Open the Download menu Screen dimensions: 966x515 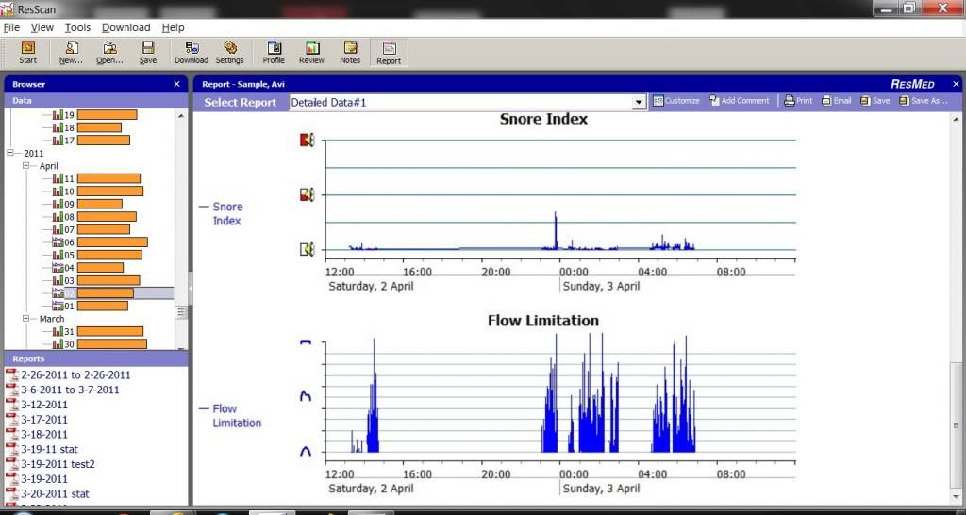coord(125,27)
